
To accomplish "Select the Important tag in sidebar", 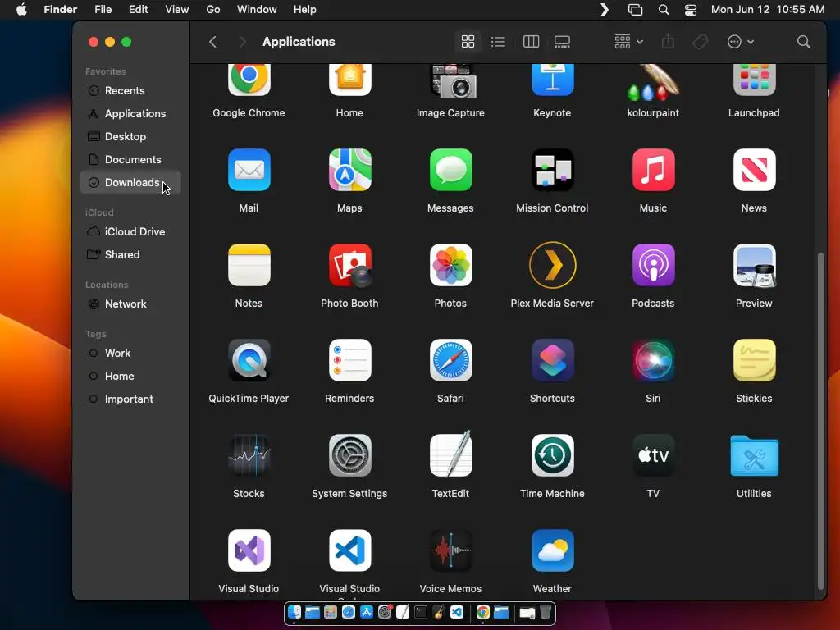I will [x=130, y=399].
